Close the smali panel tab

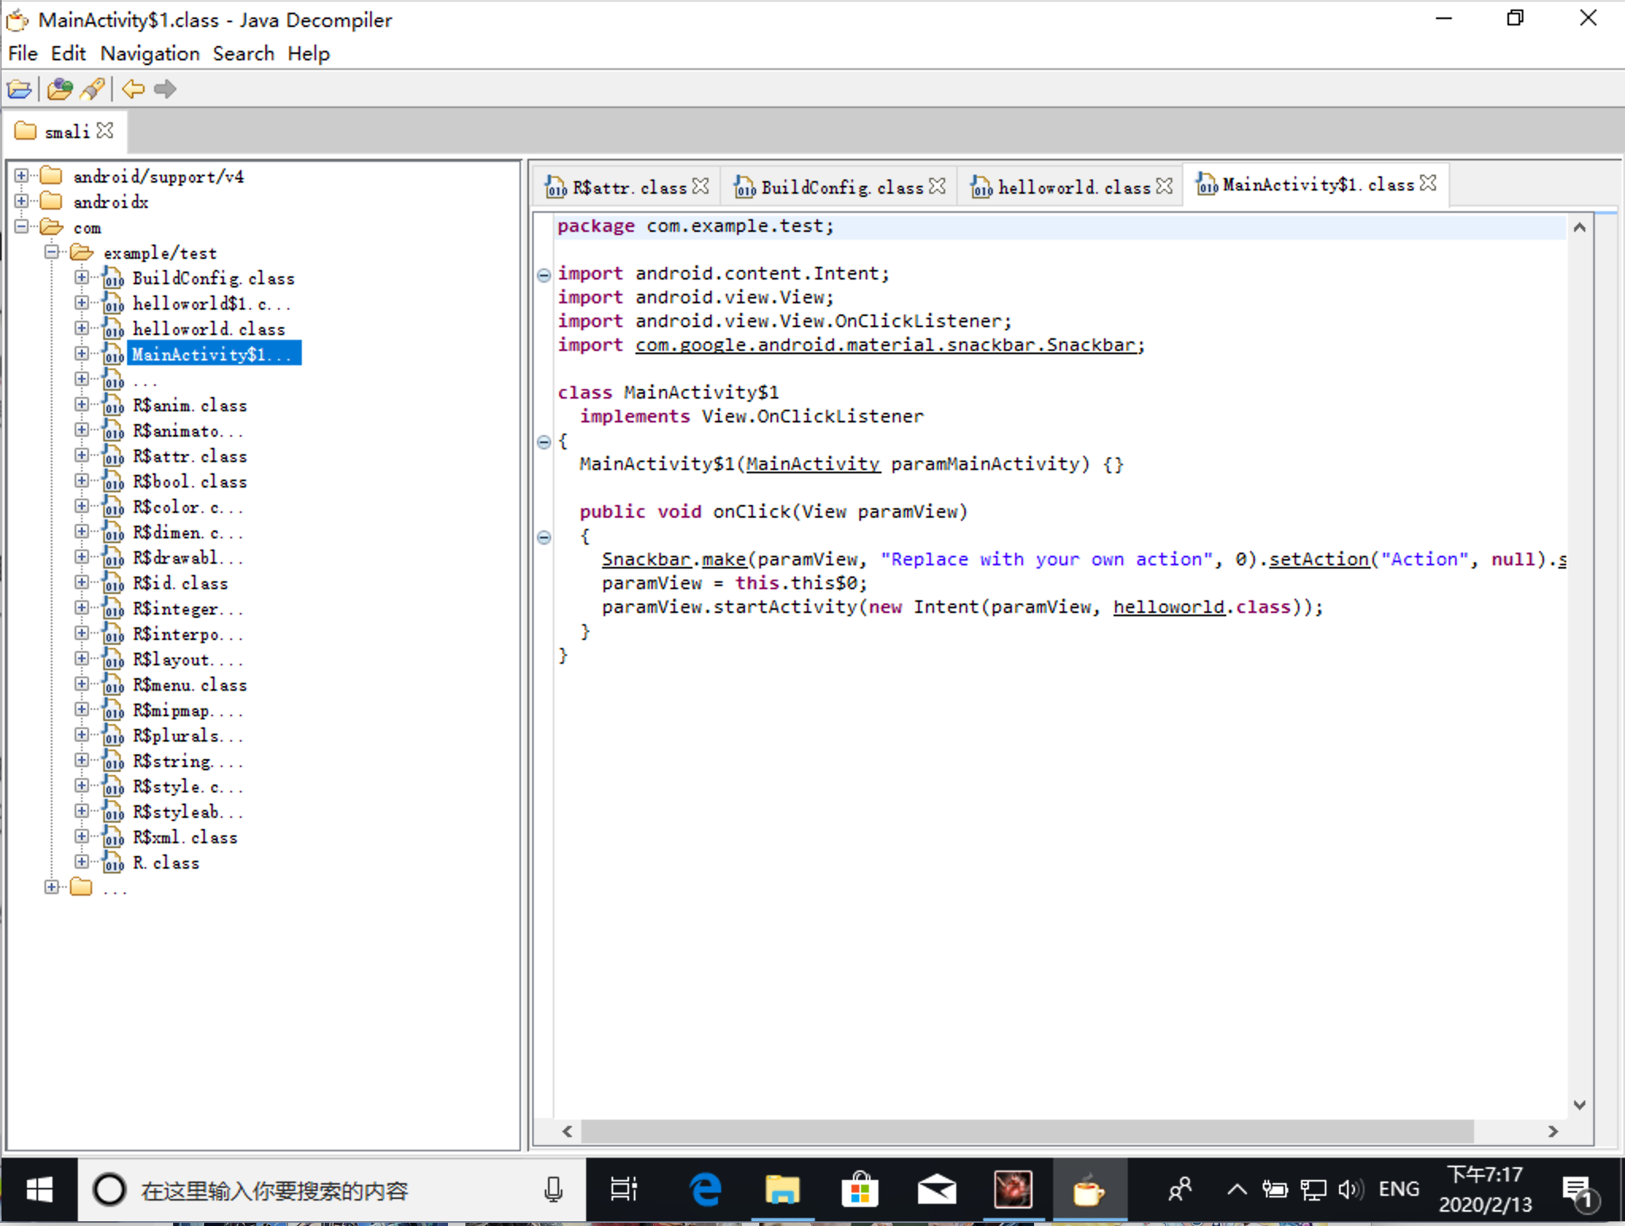[x=105, y=131]
